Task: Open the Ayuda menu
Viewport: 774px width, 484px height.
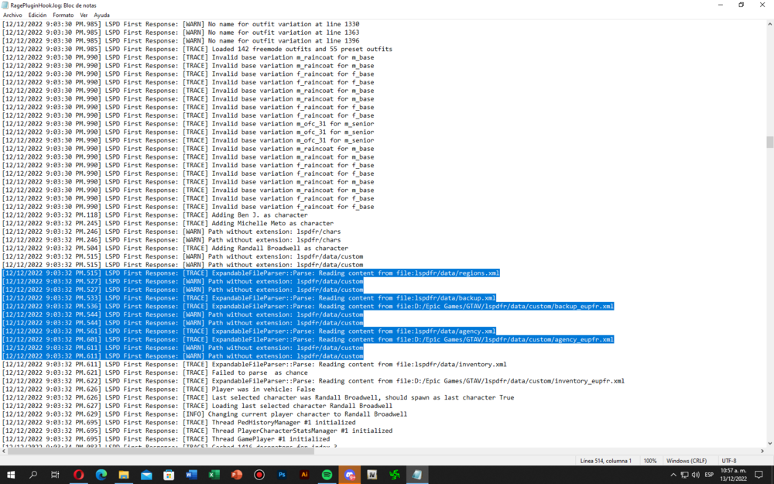Action: click(x=101, y=15)
